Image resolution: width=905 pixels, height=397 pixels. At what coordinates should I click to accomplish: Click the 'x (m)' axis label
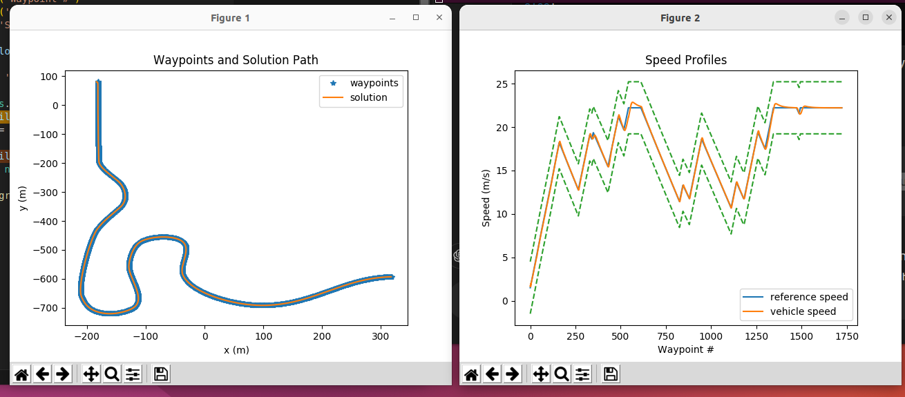click(236, 350)
